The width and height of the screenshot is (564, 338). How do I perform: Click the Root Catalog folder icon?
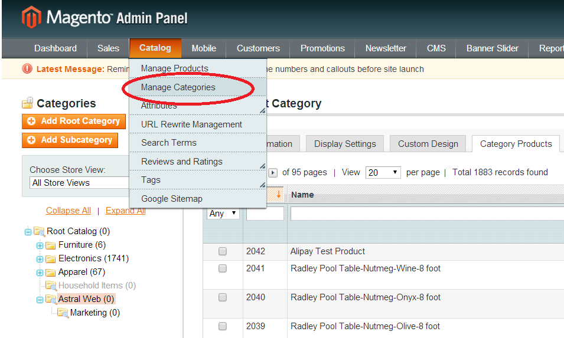pyautogui.click(x=39, y=231)
